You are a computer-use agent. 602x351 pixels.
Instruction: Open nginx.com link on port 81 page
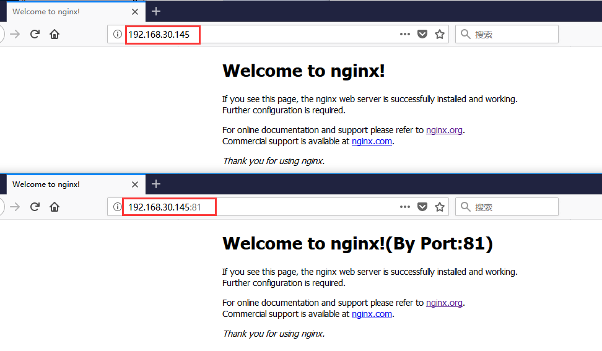pos(372,314)
